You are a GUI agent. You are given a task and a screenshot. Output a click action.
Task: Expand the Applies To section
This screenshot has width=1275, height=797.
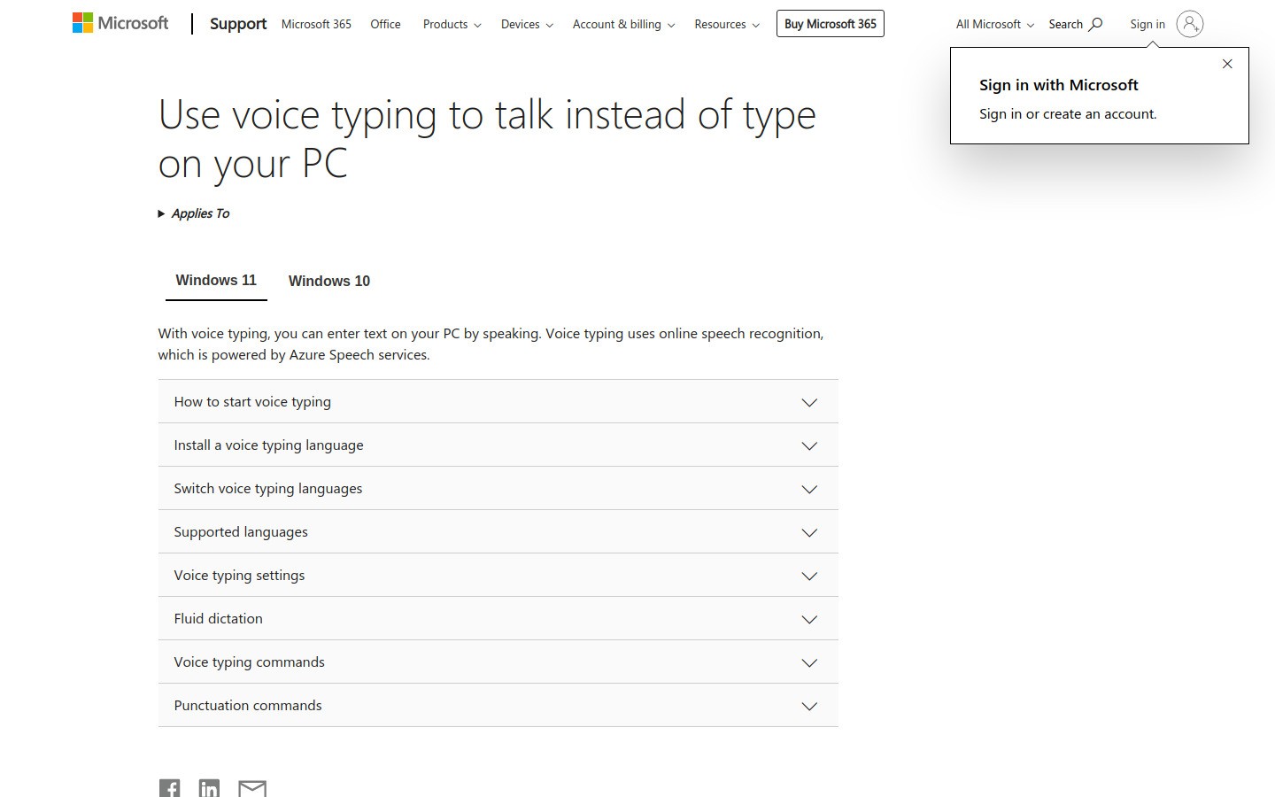[x=195, y=213]
